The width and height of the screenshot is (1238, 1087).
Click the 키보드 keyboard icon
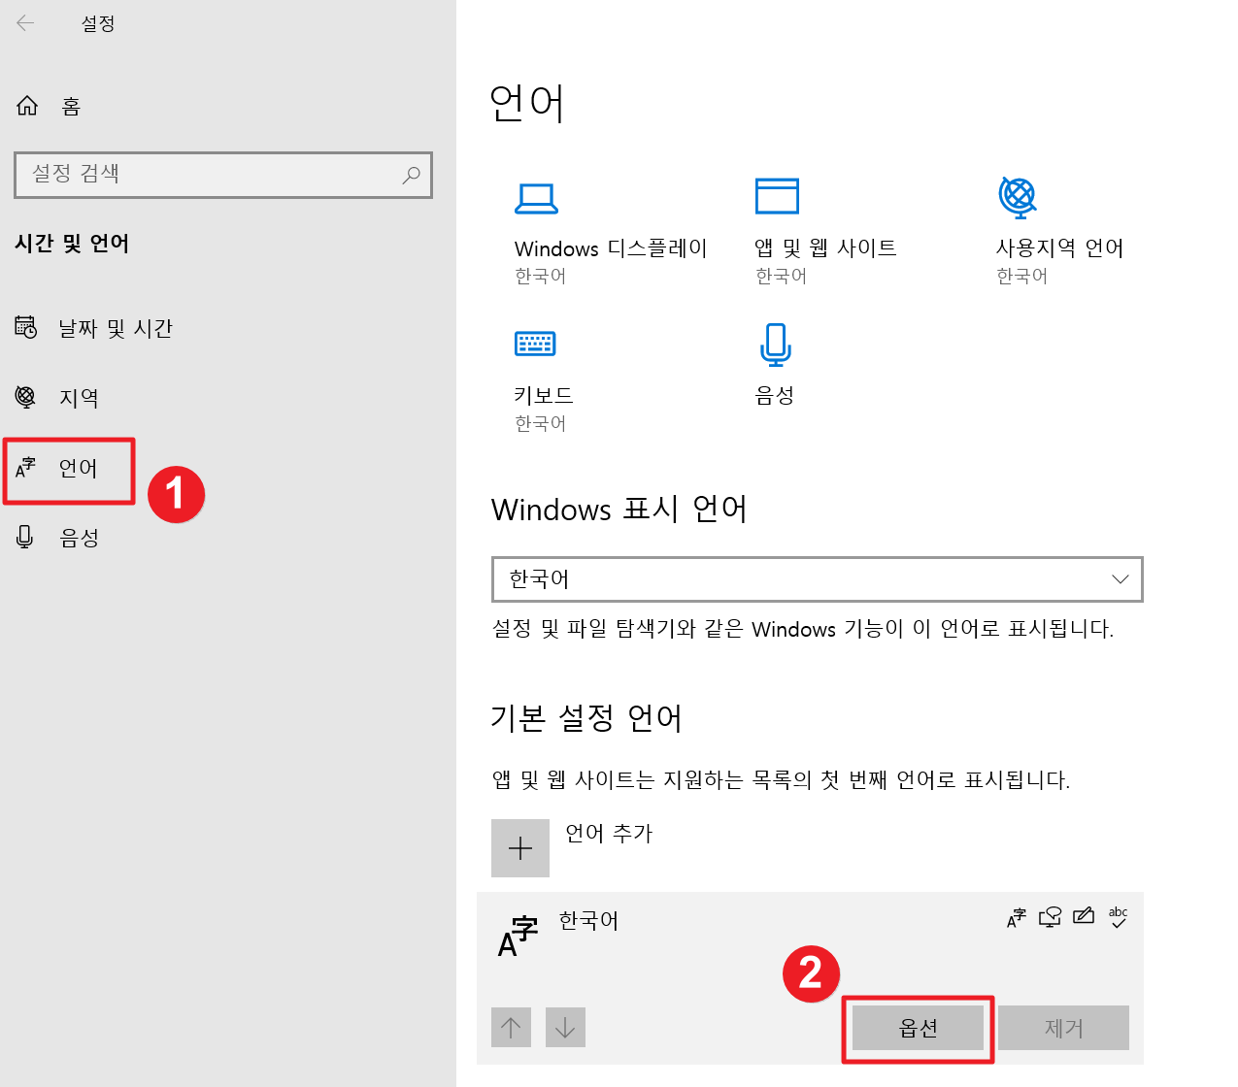tap(535, 344)
